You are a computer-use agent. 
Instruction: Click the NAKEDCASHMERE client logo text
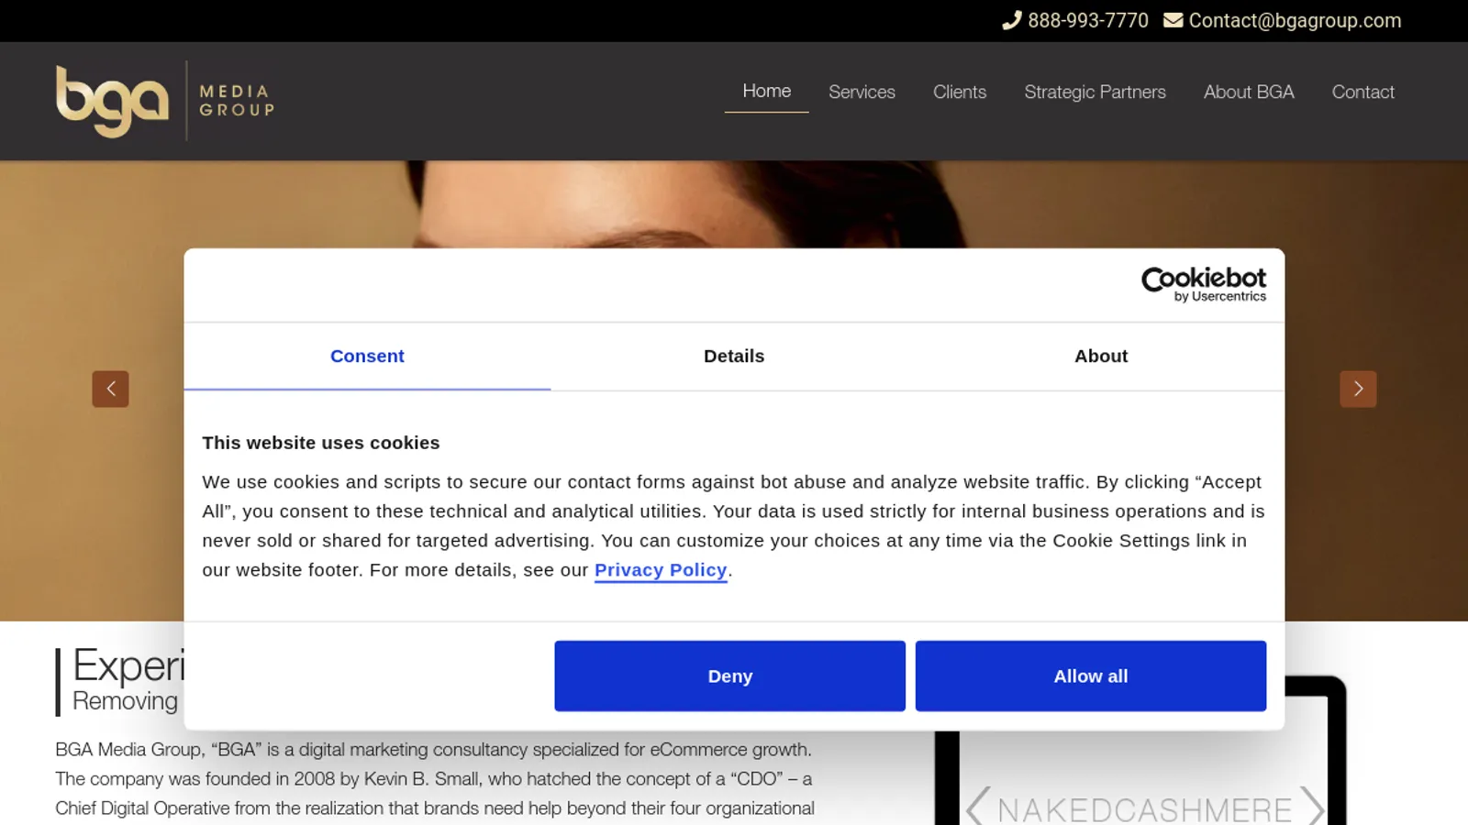coord(1144,809)
